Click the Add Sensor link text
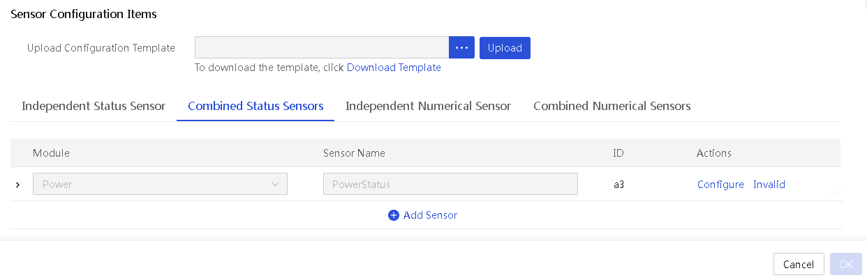Viewport: 867px width, 280px height. point(430,215)
